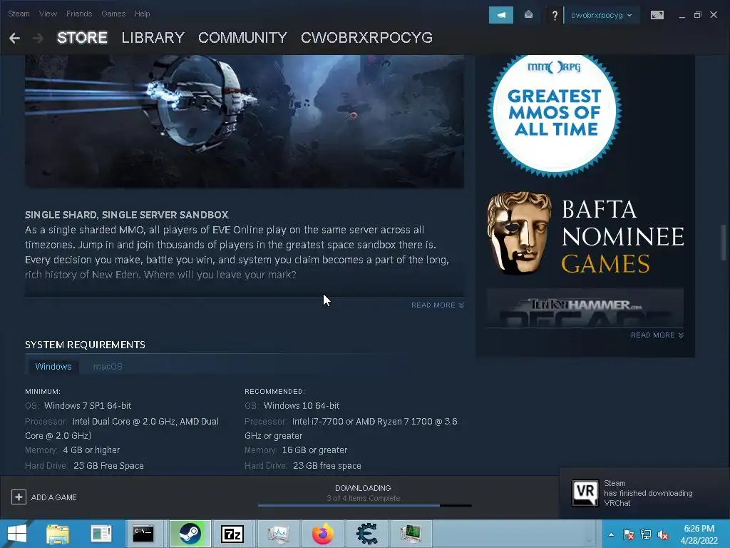Screen dimensions: 730x548
Task: Click the Greatest MMOs of All Time badge
Action: [554, 116]
